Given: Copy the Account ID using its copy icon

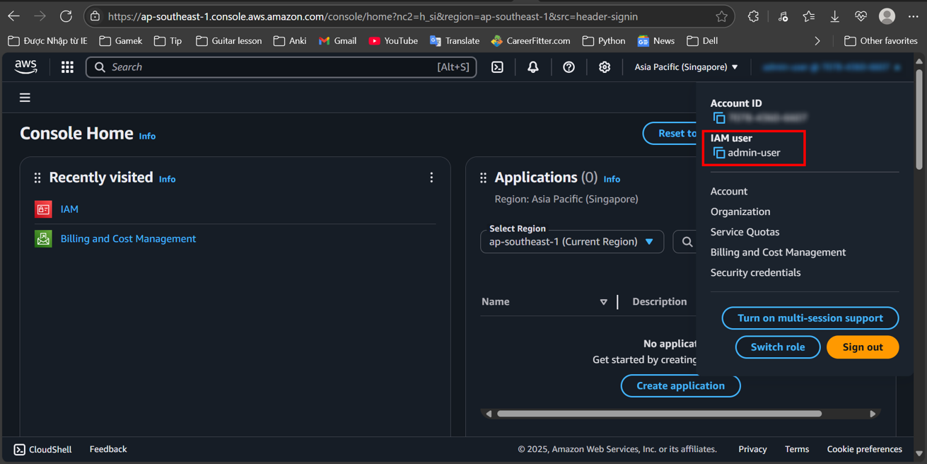Looking at the screenshot, I should tap(718, 118).
